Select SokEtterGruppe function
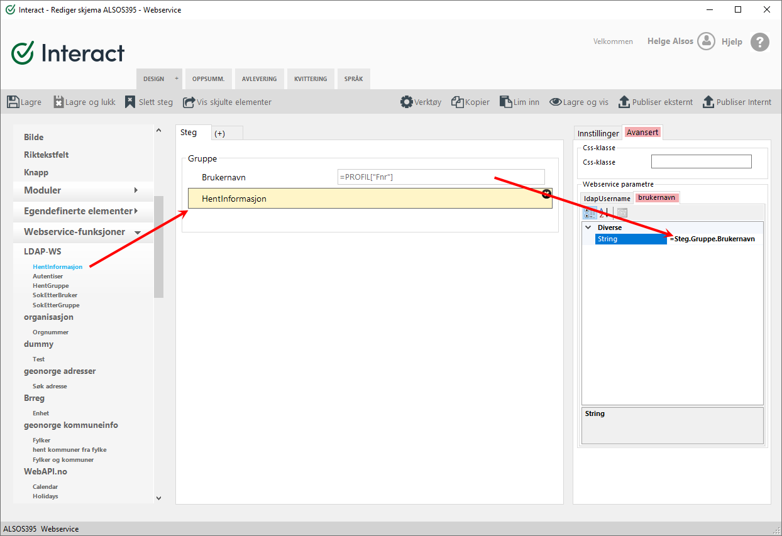 (x=56, y=305)
